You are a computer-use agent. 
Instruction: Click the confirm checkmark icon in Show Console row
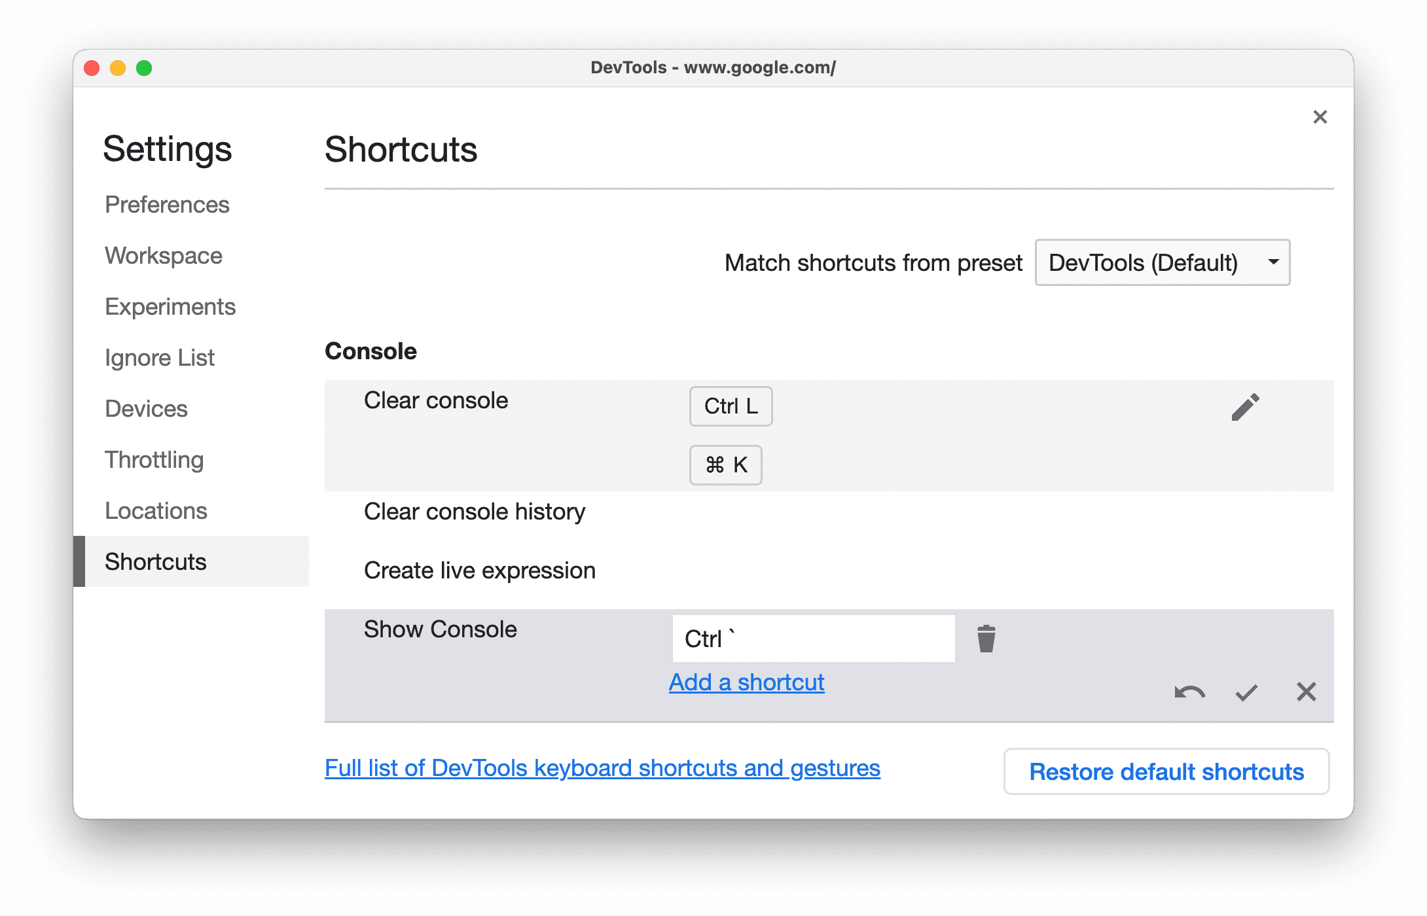coord(1245,690)
